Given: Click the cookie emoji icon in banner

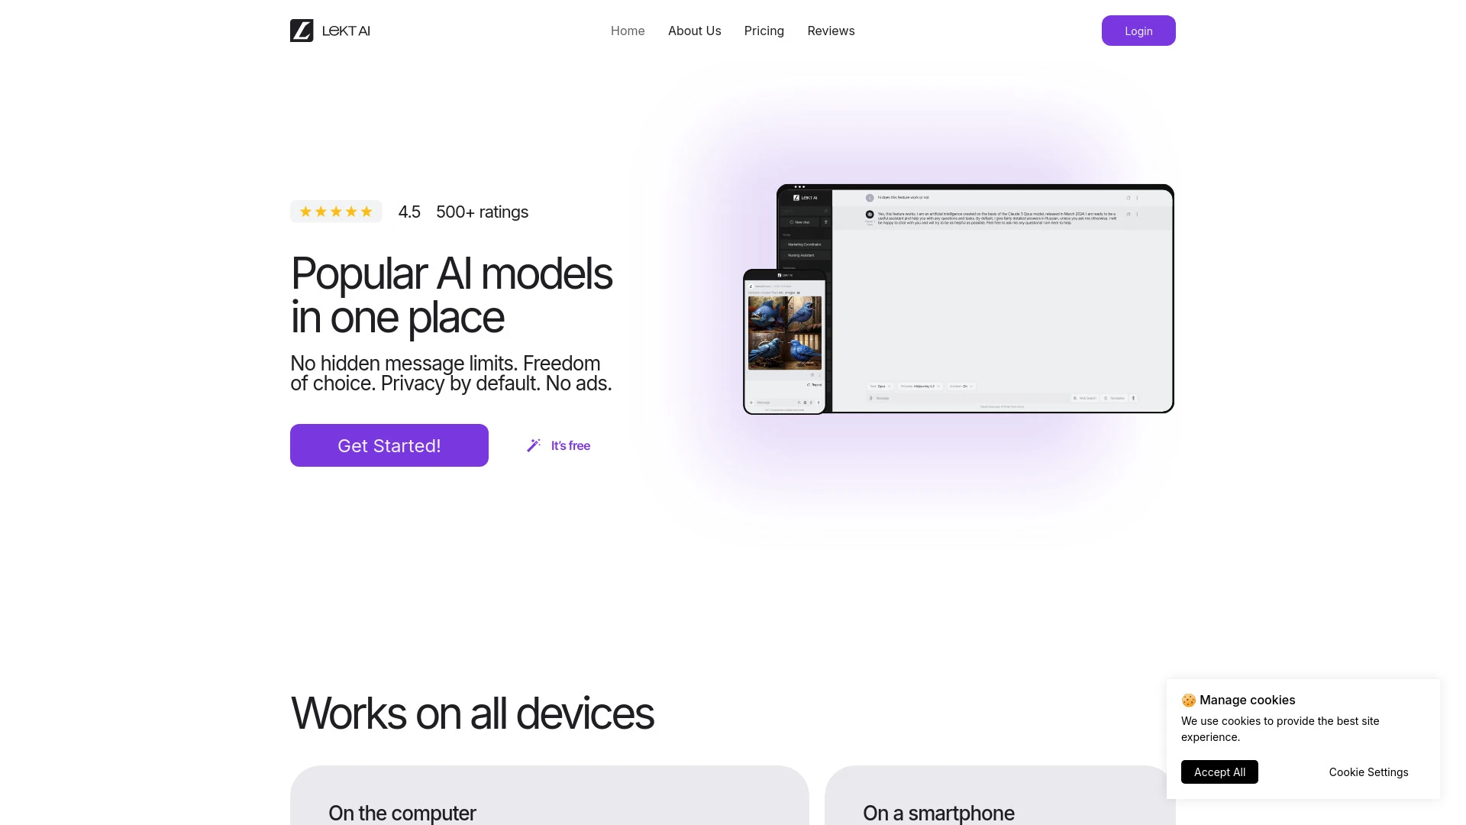Looking at the screenshot, I should (x=1189, y=699).
